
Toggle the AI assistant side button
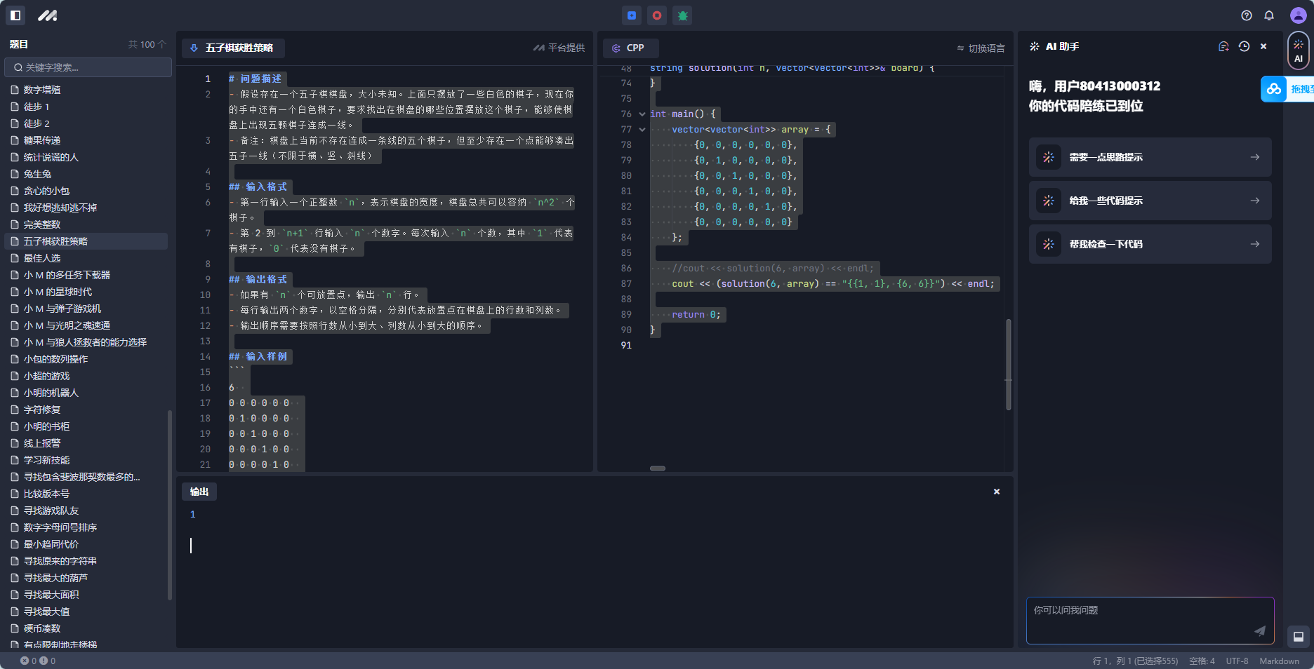[1298, 50]
